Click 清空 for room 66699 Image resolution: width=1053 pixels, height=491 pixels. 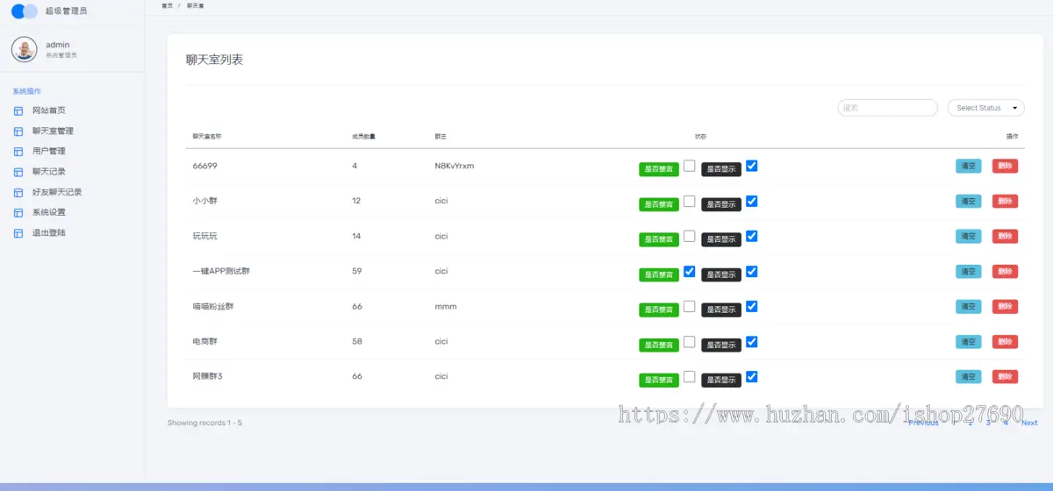pos(969,166)
